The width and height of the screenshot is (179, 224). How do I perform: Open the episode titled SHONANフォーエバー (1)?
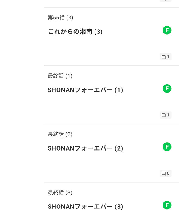pyautogui.click(x=85, y=90)
